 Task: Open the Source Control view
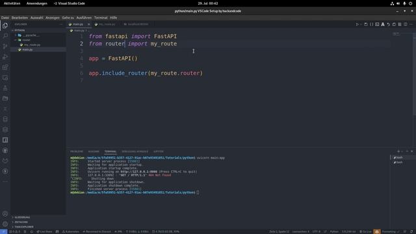(x=5, y=46)
